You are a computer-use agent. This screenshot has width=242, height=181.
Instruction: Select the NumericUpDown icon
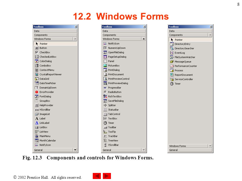click(105, 48)
